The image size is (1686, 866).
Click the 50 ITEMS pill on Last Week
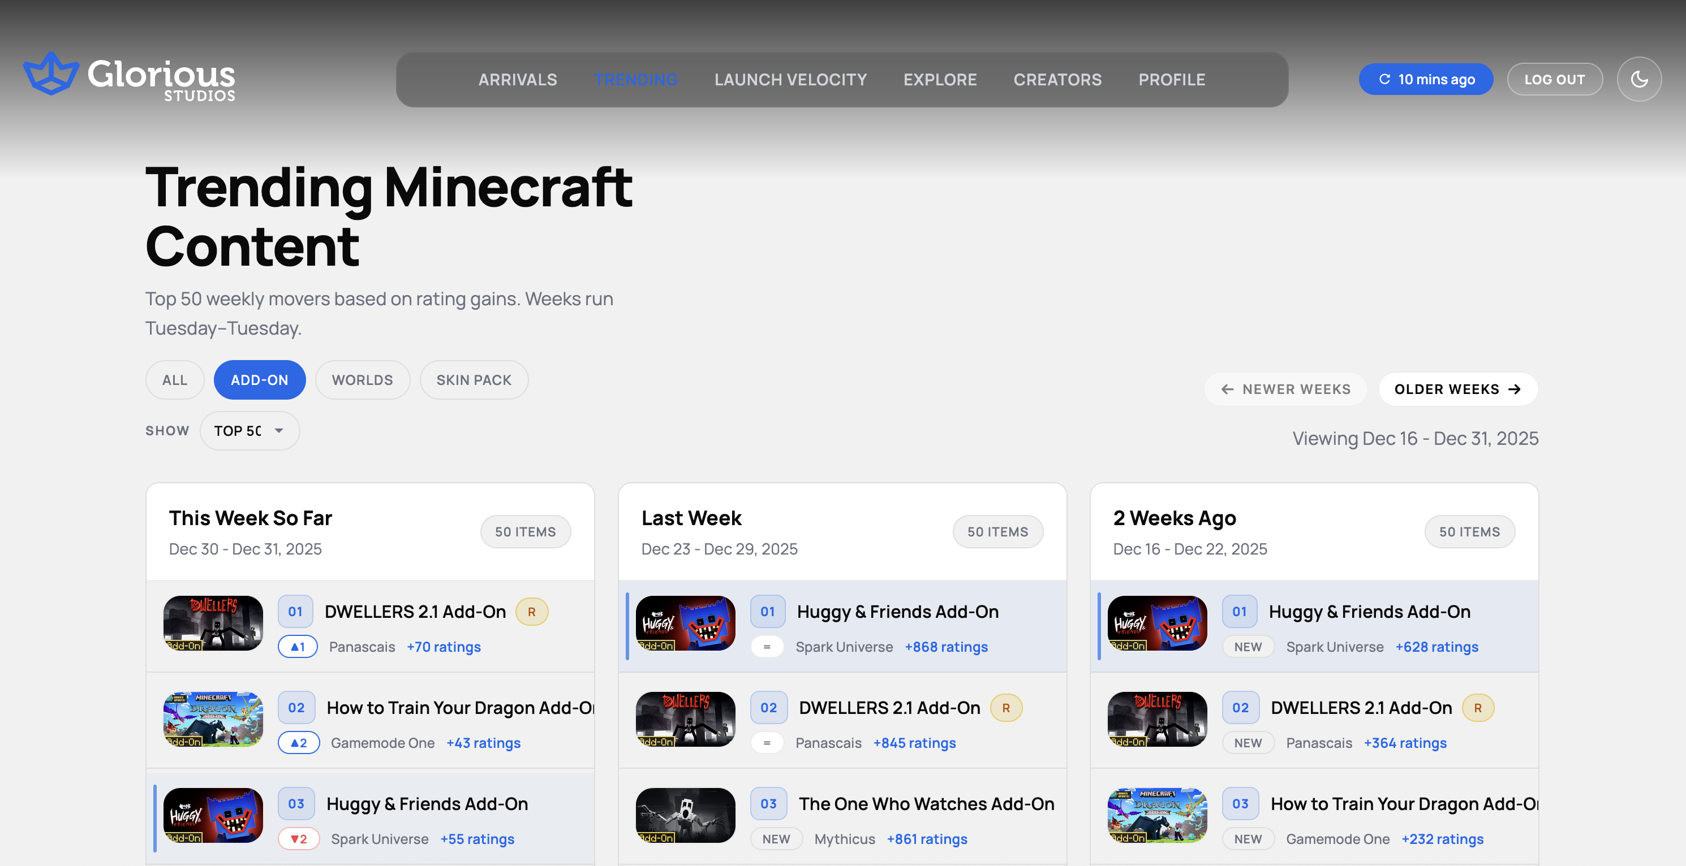click(x=997, y=531)
